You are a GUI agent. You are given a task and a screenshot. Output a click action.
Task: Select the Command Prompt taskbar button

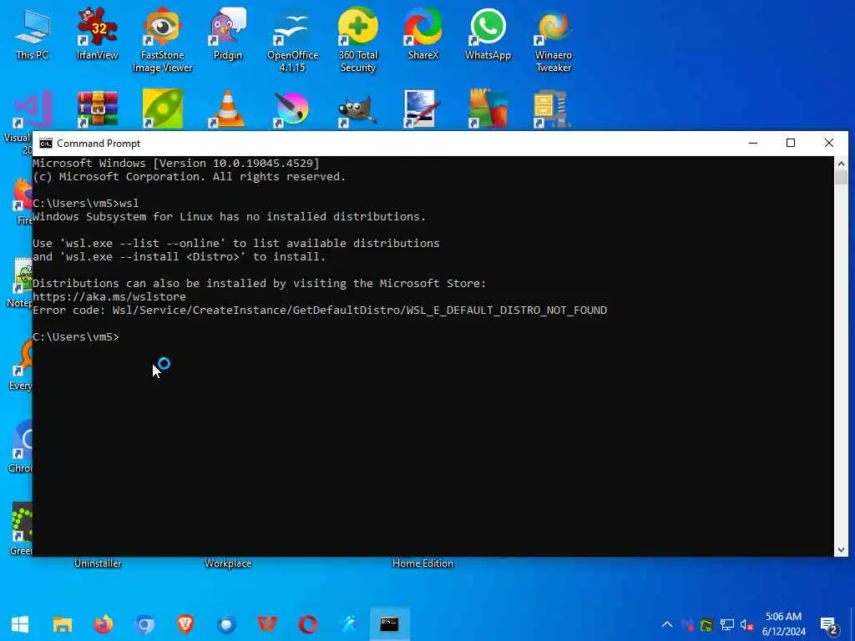coord(389,624)
